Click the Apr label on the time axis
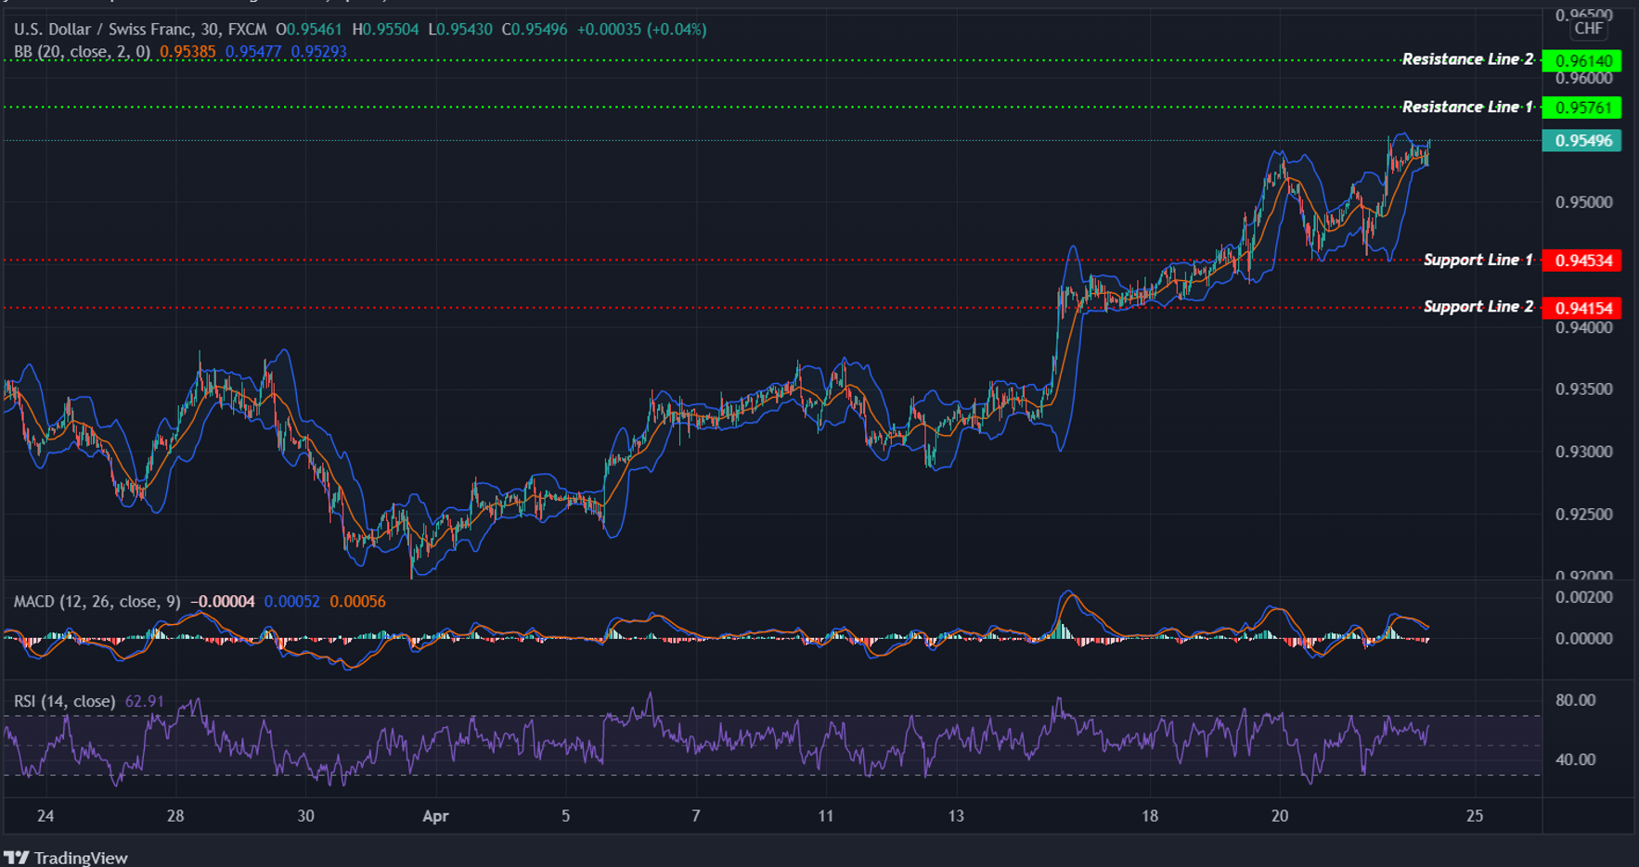 tap(435, 817)
